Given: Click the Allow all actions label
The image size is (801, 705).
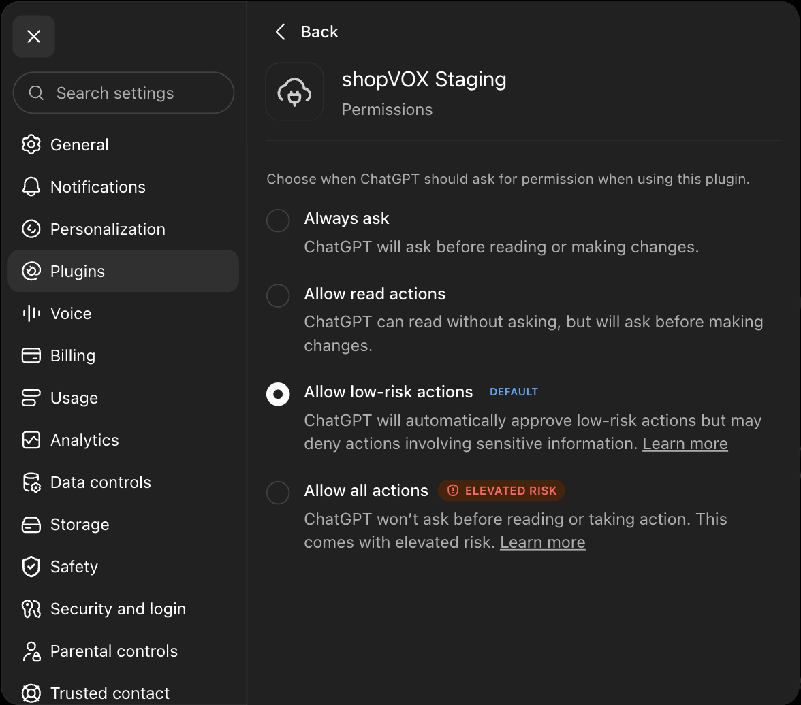Looking at the screenshot, I should 366,491.
